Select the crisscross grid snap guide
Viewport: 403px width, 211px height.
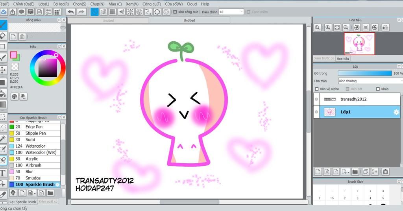(x=112, y=12)
